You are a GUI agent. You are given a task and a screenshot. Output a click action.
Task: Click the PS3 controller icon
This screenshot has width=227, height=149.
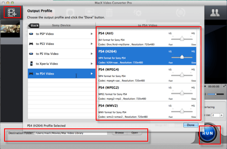(x=31, y=44)
